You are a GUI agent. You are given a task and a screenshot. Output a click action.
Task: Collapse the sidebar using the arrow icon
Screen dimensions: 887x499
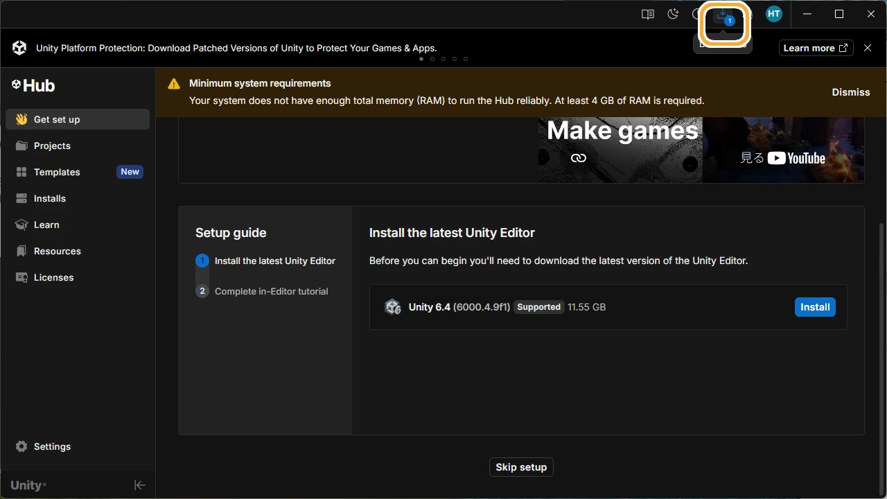[x=139, y=485]
